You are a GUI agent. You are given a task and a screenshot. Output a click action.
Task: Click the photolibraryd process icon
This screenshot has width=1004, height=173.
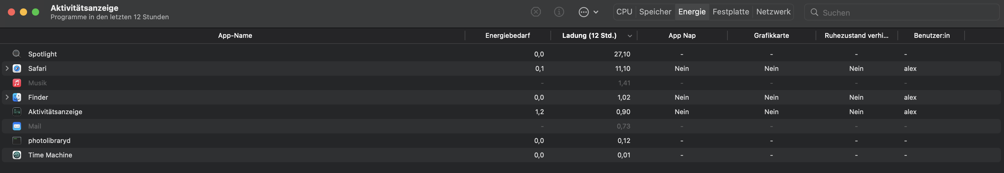tap(17, 140)
